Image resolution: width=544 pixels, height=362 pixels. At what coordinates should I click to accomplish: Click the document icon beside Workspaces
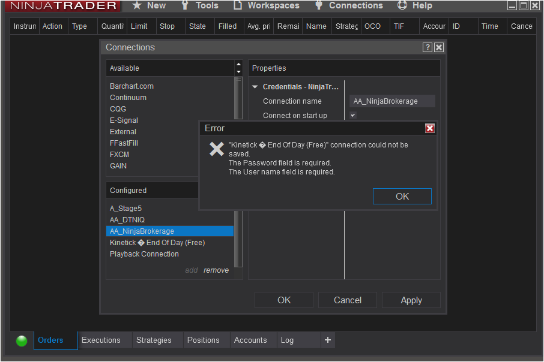(x=238, y=5)
